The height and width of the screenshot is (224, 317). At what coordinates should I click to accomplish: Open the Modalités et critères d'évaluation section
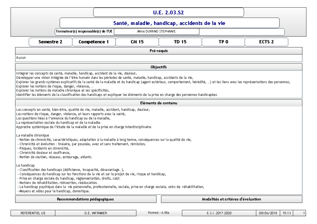click(231, 200)
